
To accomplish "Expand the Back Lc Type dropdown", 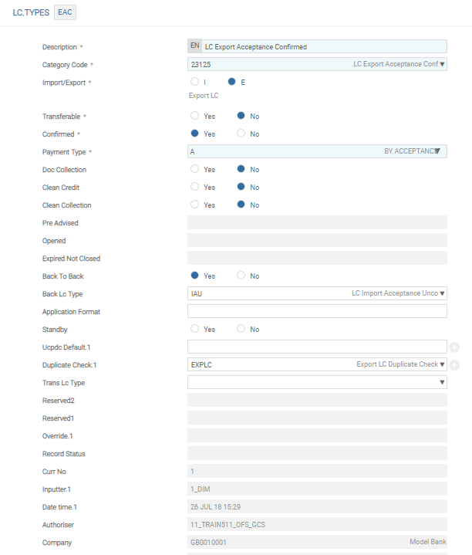I will (442, 293).
